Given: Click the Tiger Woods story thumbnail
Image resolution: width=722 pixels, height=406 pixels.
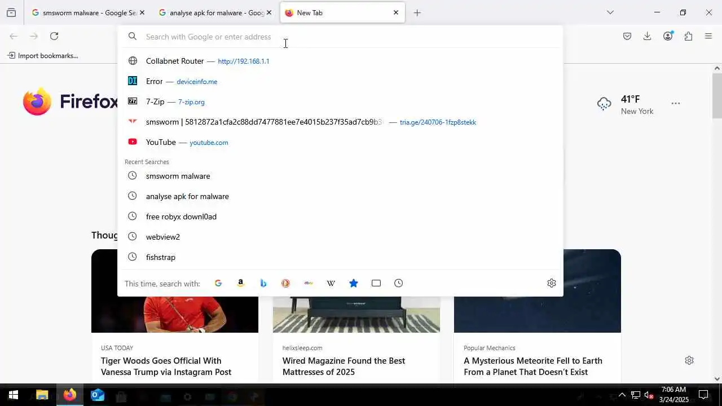Looking at the screenshot, I should (x=175, y=315).
